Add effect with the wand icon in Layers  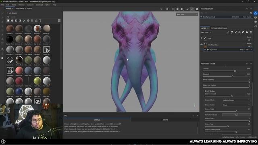(x=228, y=32)
